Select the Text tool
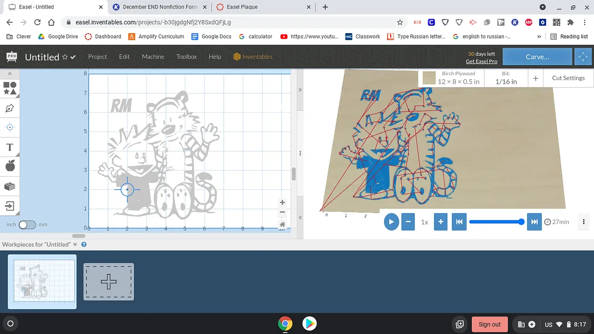Image resolution: width=594 pixels, height=334 pixels. tap(10, 147)
